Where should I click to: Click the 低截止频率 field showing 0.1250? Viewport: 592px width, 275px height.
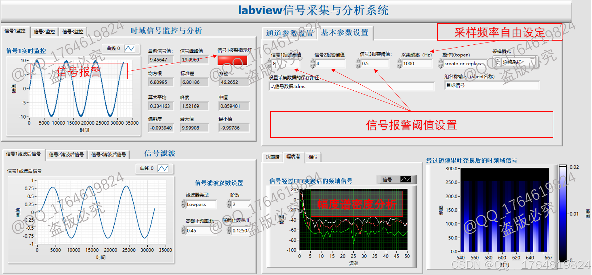tap(240, 231)
